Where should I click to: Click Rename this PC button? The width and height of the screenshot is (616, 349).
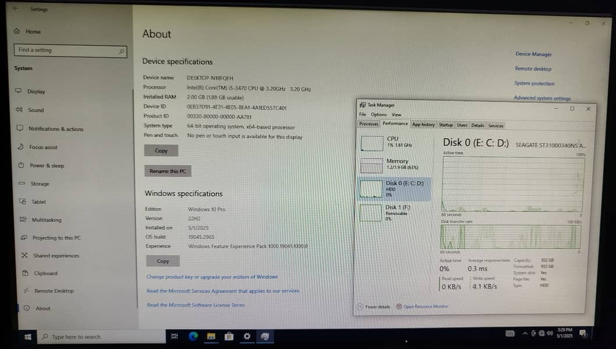click(x=168, y=171)
